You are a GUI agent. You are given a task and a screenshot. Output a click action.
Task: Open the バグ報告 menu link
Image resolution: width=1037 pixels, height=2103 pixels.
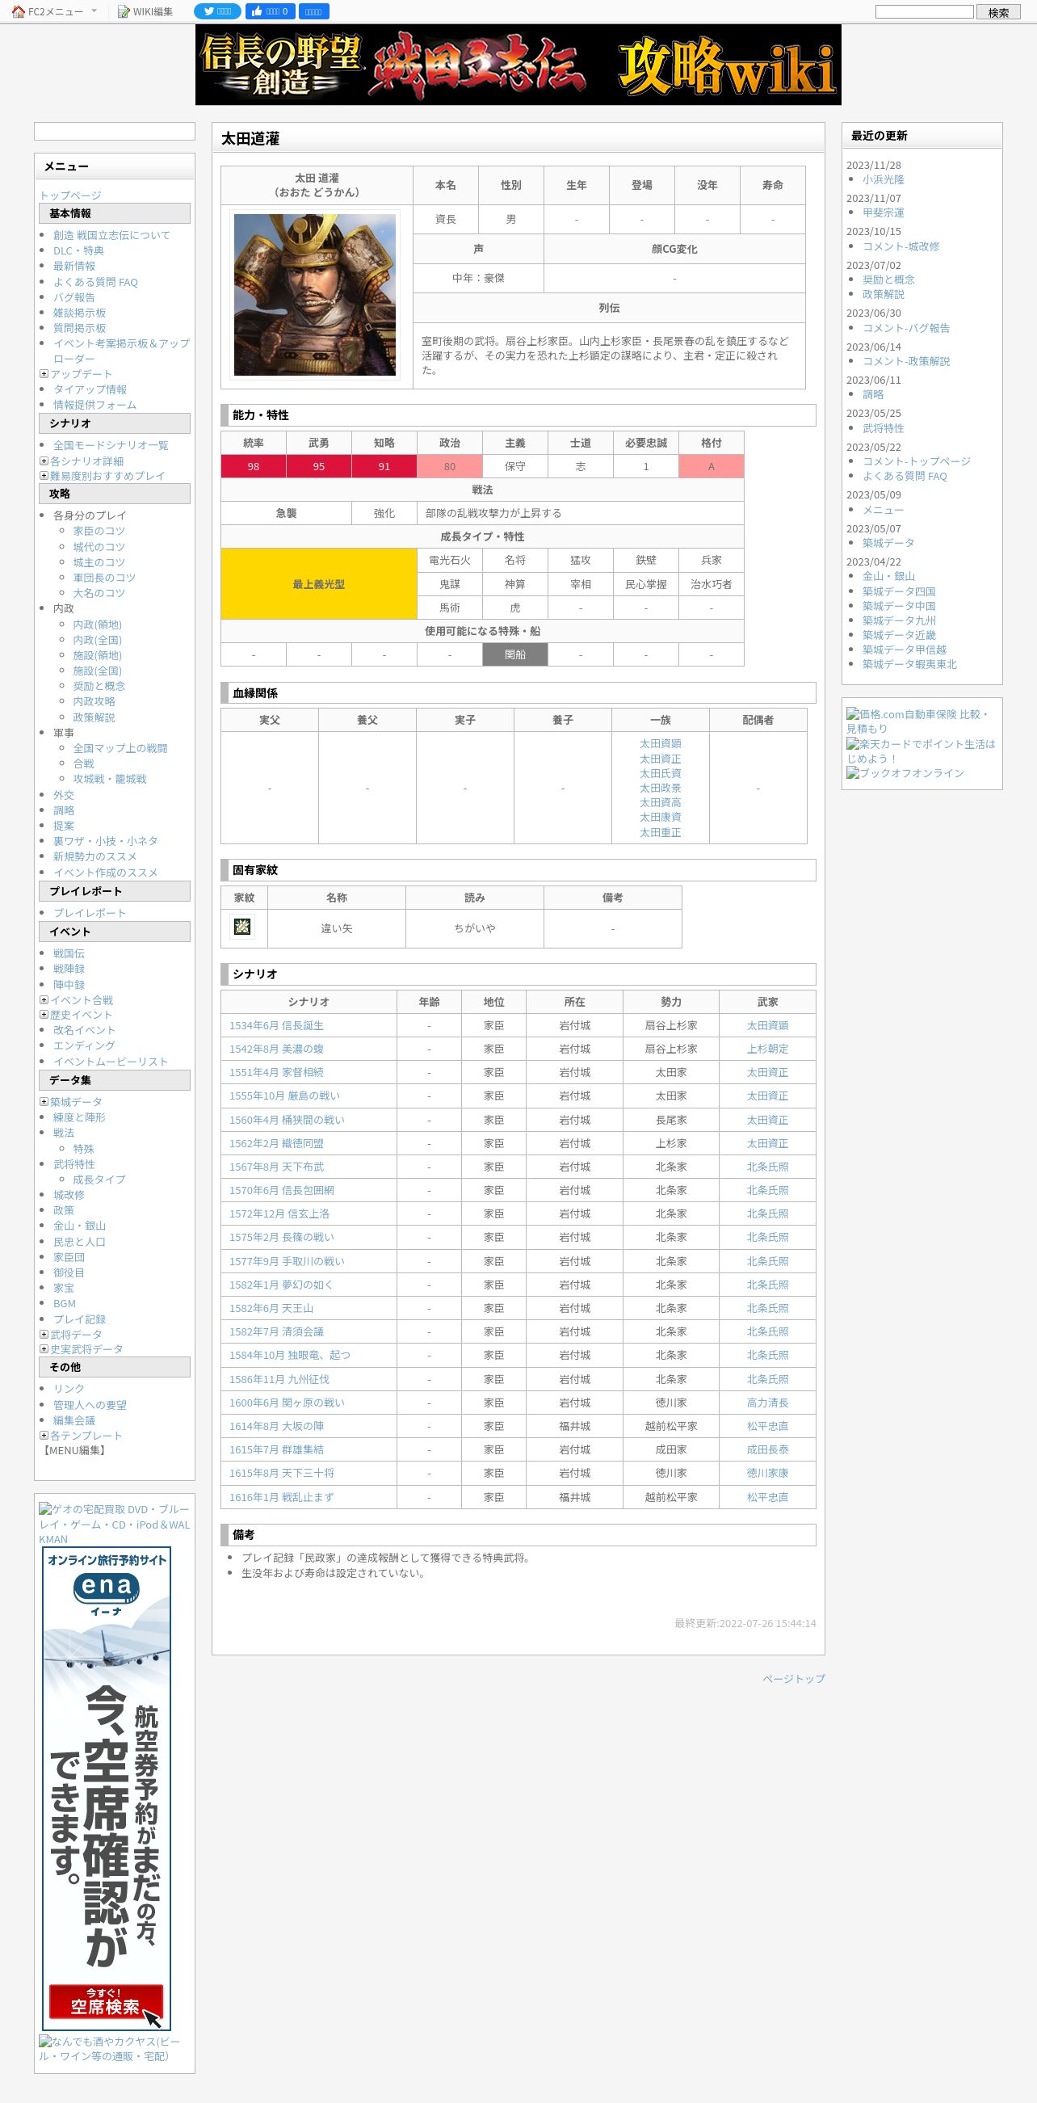click(x=74, y=297)
